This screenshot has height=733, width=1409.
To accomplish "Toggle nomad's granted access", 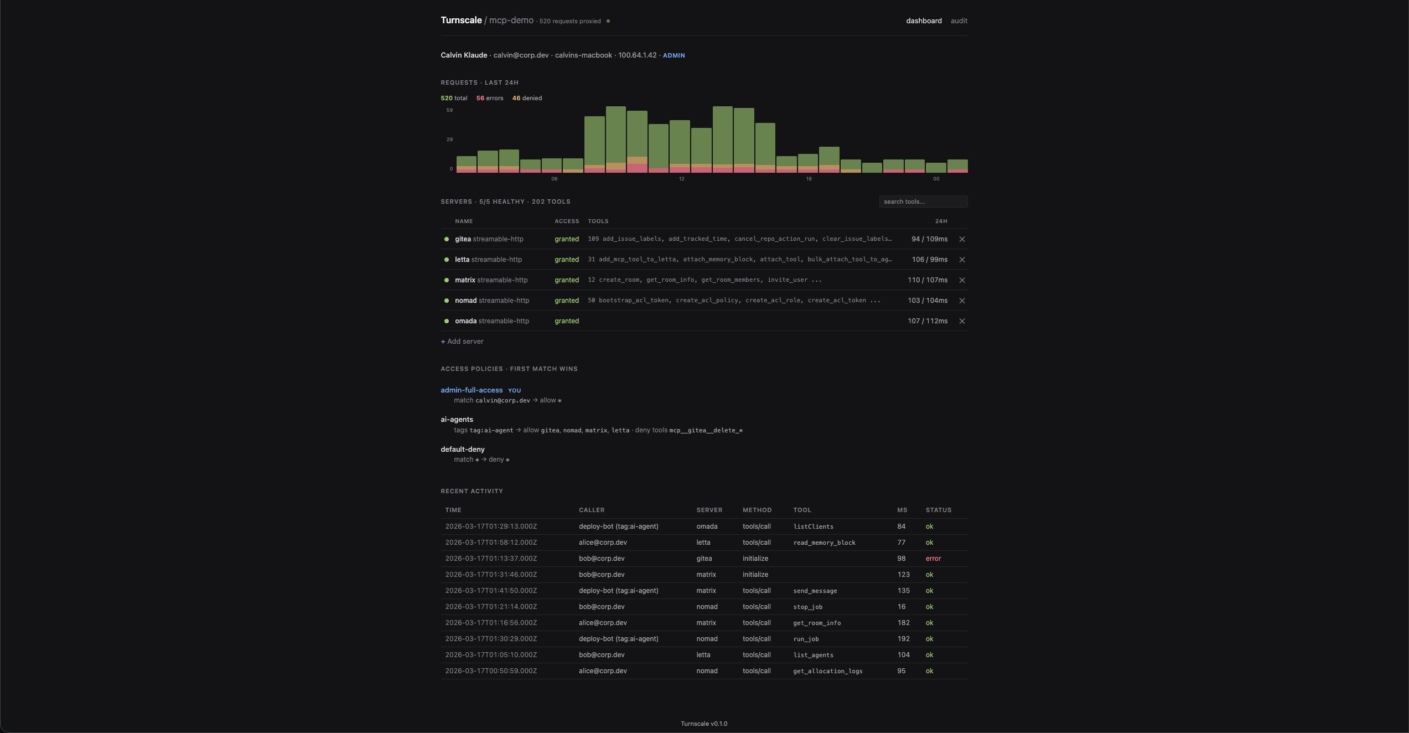I will [x=567, y=301].
